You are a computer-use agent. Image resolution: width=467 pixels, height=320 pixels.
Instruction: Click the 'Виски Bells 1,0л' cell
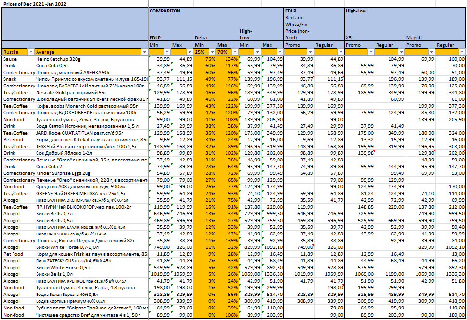(x=91, y=274)
